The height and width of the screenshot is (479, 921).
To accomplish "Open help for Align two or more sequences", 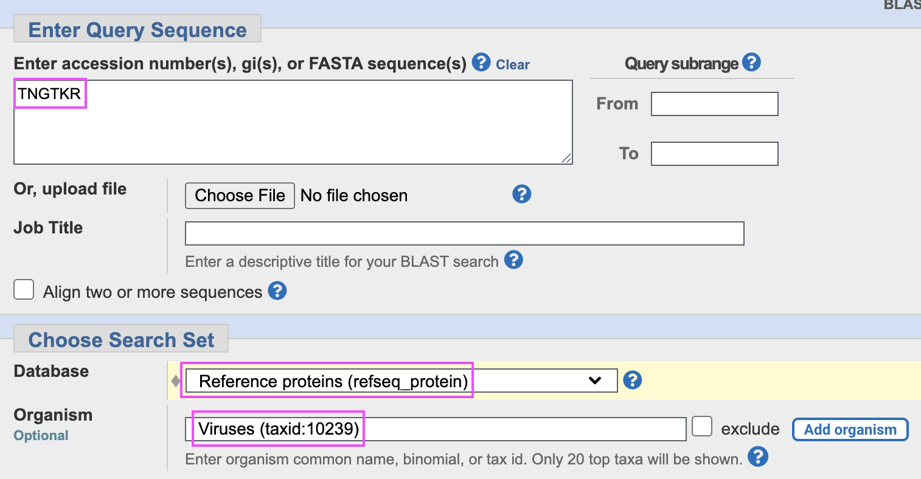I will click(x=277, y=291).
